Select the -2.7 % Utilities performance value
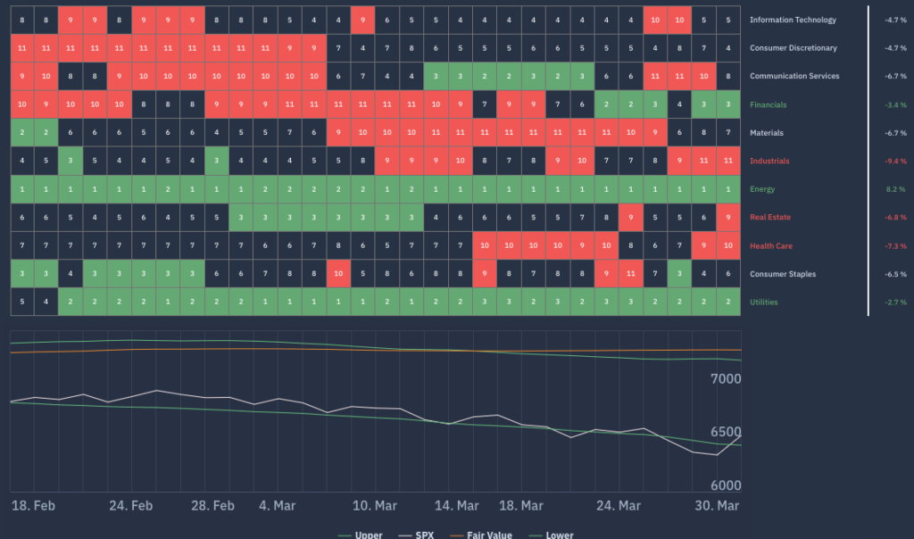This screenshot has width=914, height=539. (x=894, y=303)
